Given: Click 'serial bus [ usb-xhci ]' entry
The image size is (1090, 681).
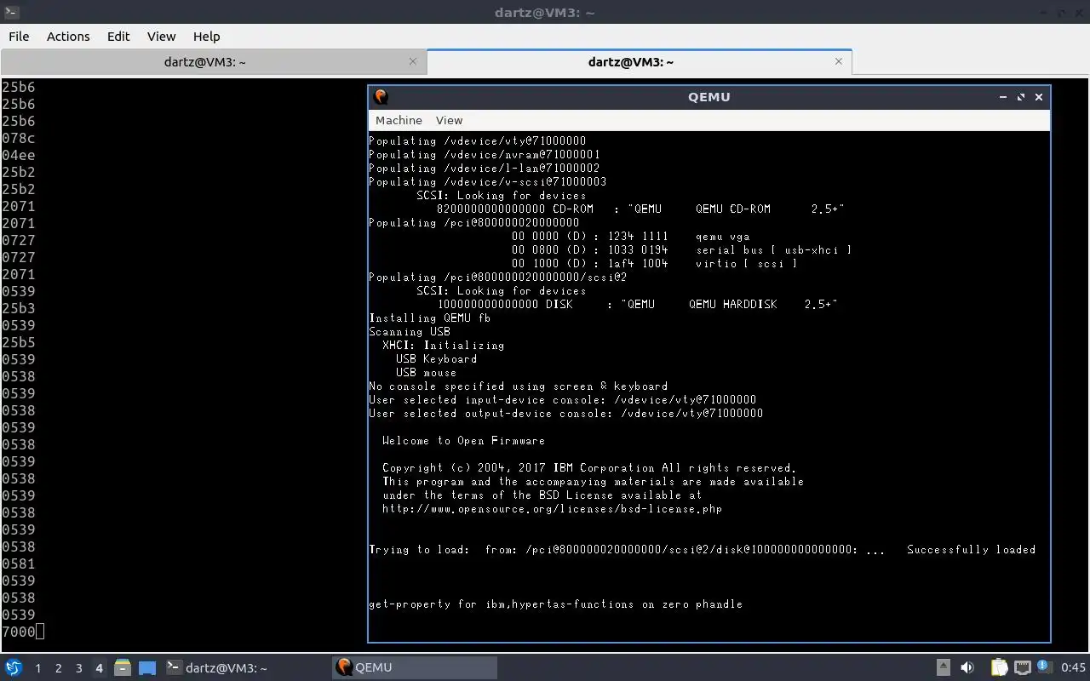Looking at the screenshot, I should pyautogui.click(x=773, y=250).
